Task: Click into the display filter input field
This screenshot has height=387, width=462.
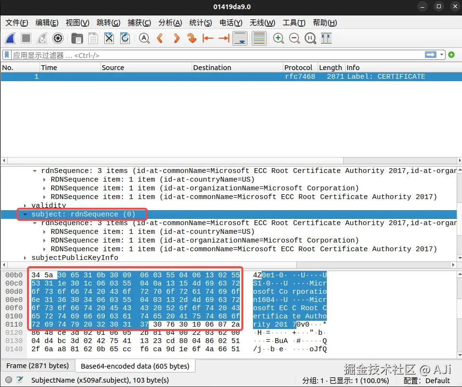Action: point(218,55)
